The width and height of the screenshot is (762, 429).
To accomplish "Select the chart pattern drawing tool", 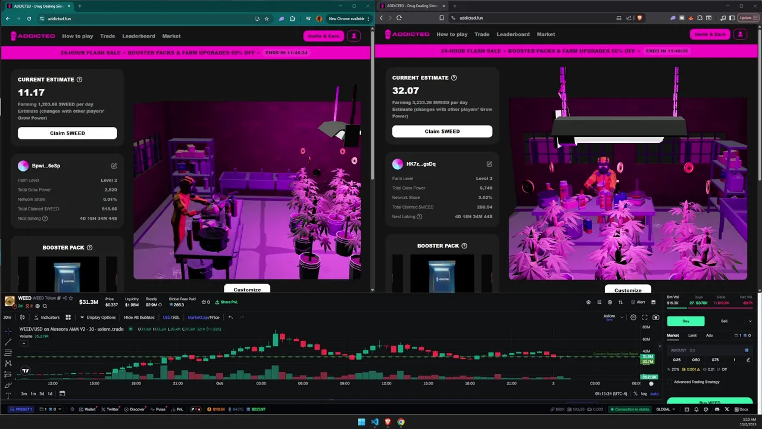I will (x=8, y=363).
